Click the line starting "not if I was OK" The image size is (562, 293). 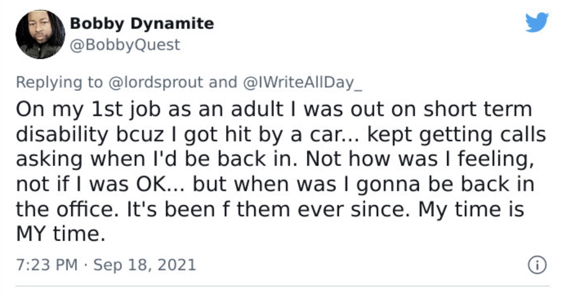pyautogui.click(x=275, y=184)
